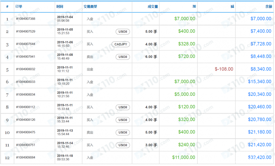Select order #1084908475
The height and width of the screenshot is (166, 275).
[x=25, y=132]
